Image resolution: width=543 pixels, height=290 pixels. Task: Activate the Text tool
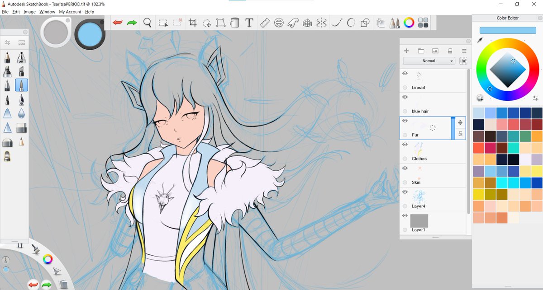click(249, 23)
